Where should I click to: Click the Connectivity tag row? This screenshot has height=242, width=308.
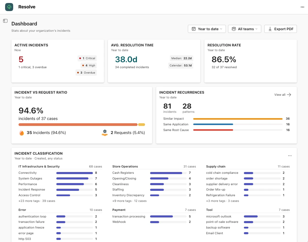[x=58, y=173]
